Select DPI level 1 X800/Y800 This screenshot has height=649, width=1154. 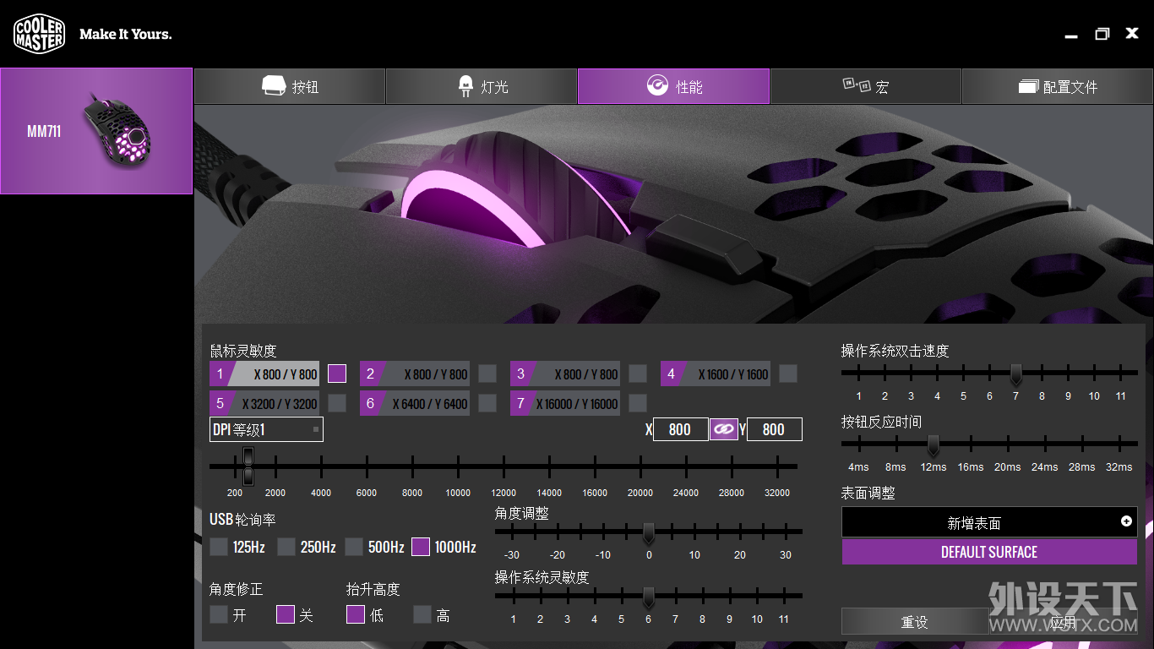[264, 374]
